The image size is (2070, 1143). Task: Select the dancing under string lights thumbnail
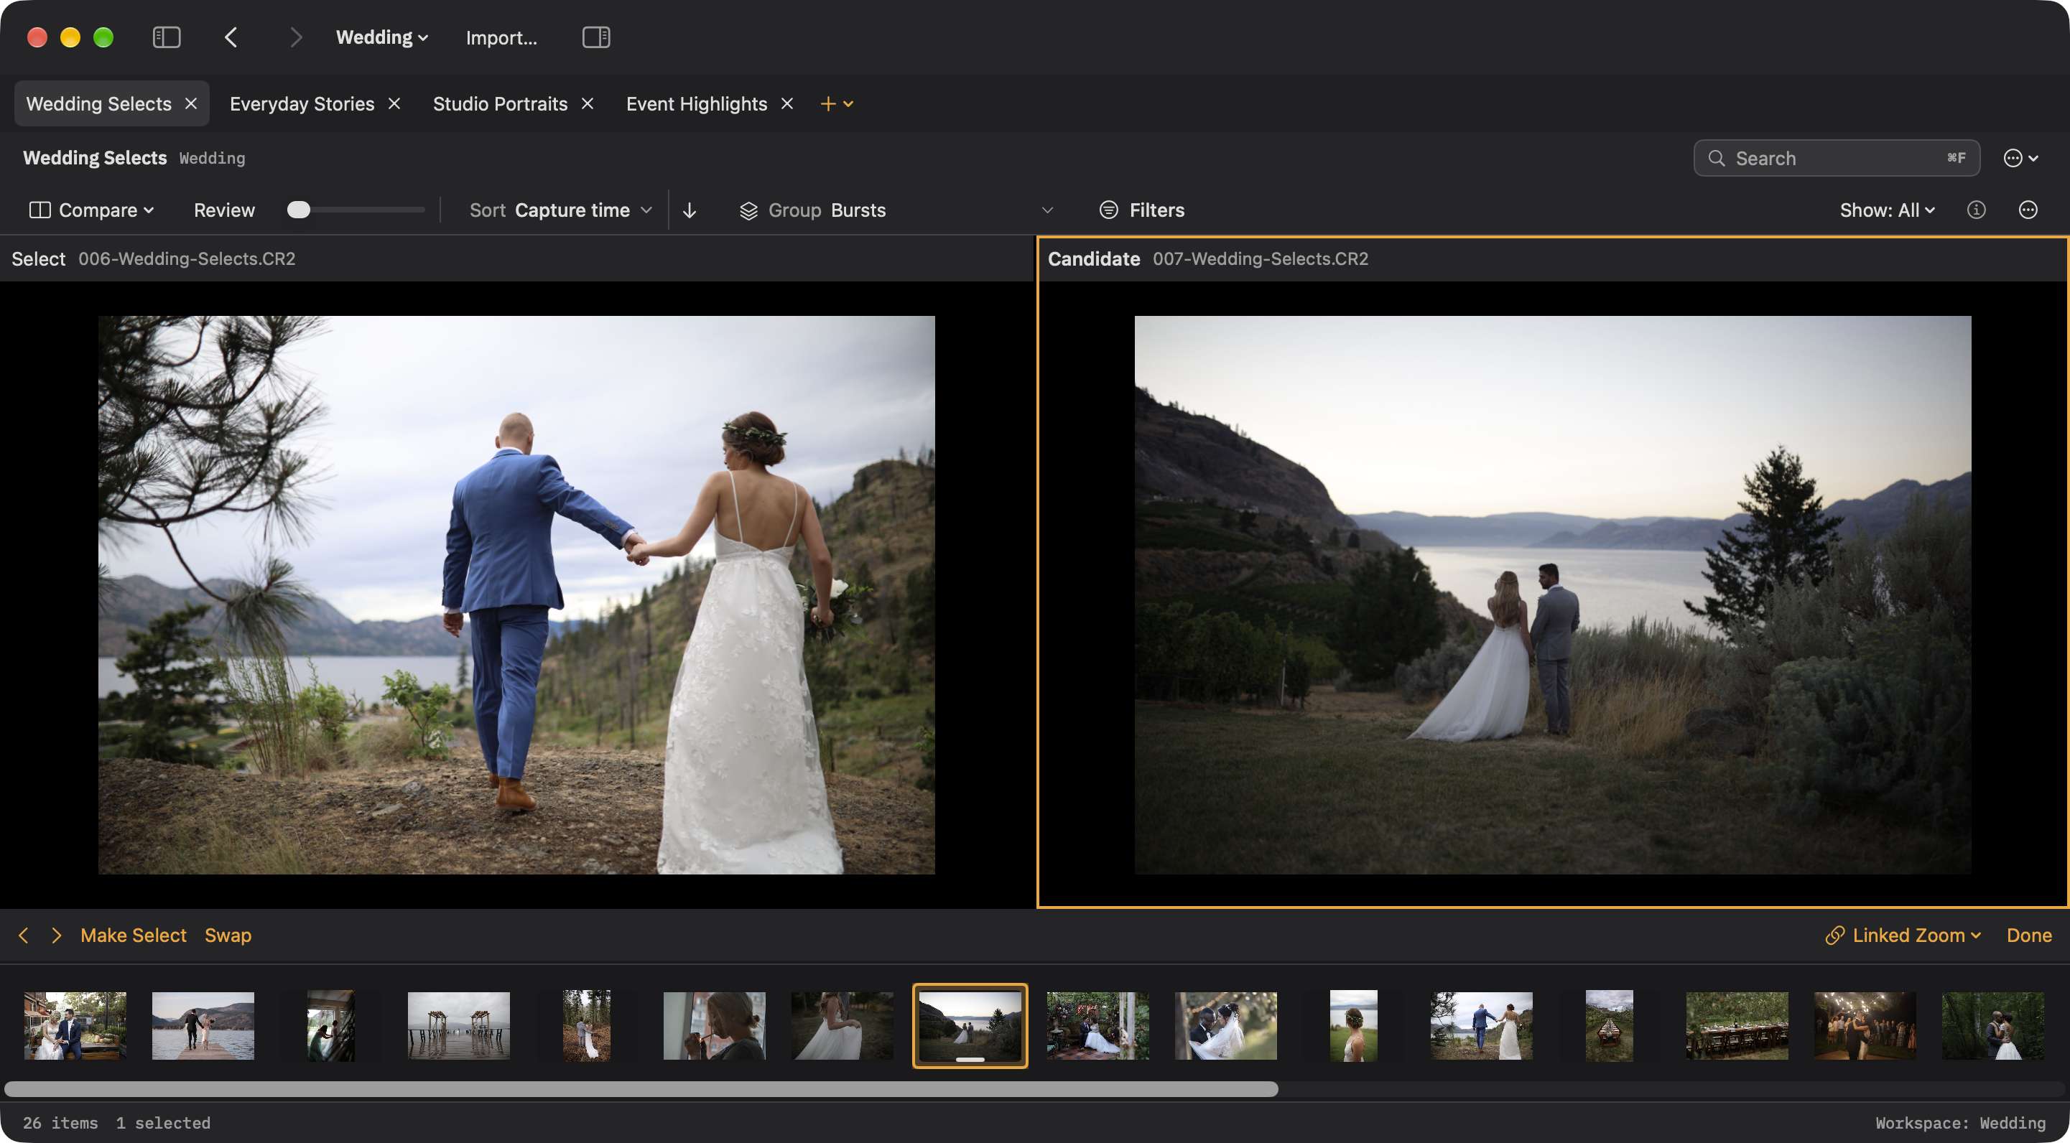coord(1865,1026)
